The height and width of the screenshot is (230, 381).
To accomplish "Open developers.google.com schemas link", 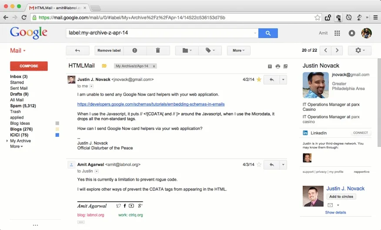I will [x=151, y=104].
